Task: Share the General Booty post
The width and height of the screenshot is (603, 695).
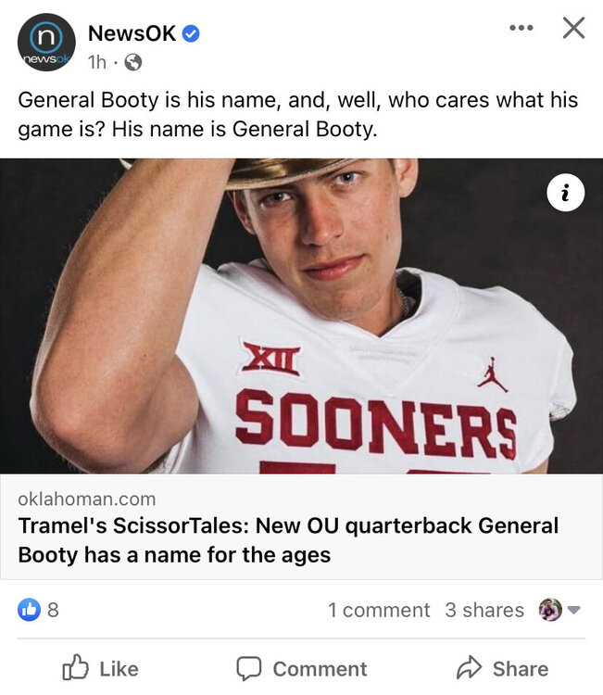Action: 502,668
